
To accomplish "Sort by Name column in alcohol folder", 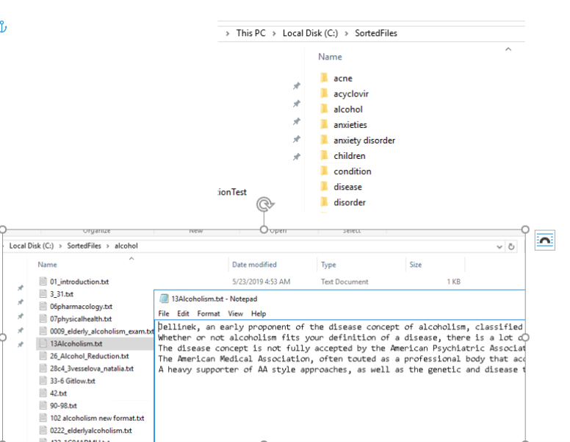I will pyautogui.click(x=47, y=265).
